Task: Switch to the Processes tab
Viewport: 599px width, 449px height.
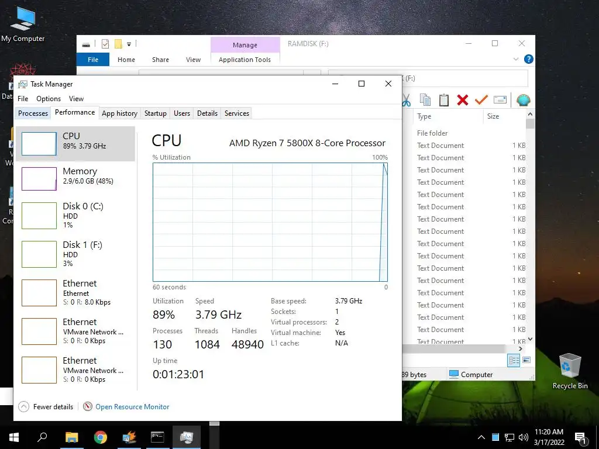Action: pos(33,113)
